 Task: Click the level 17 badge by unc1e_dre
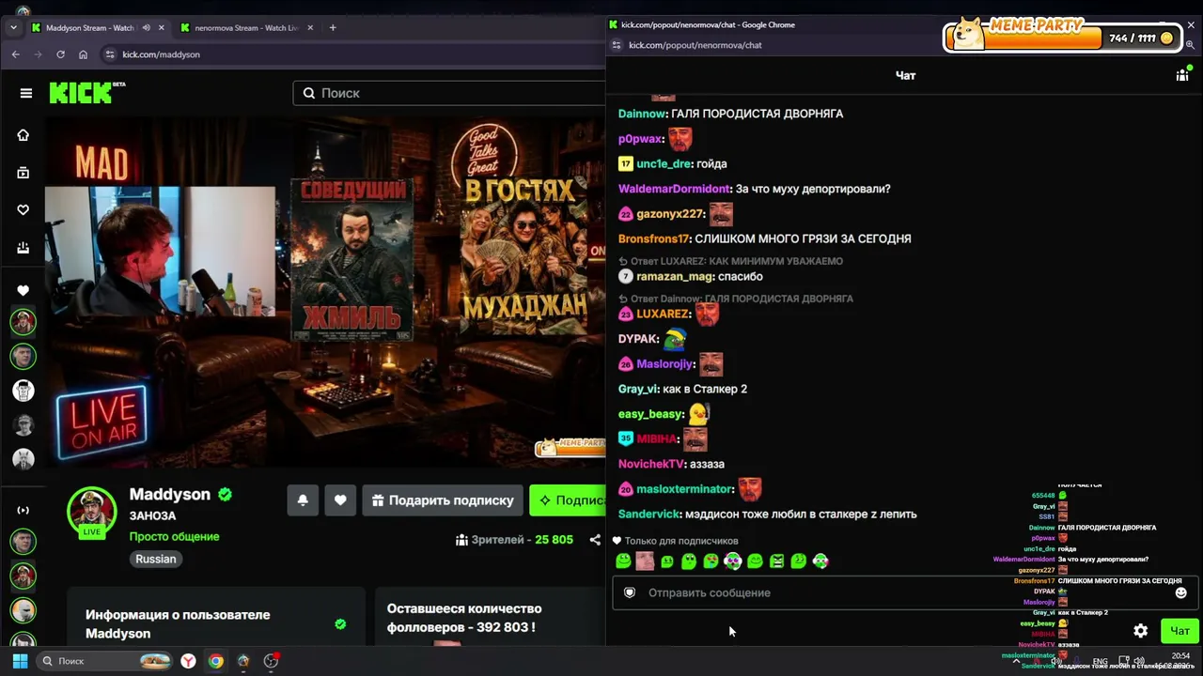[626, 164]
